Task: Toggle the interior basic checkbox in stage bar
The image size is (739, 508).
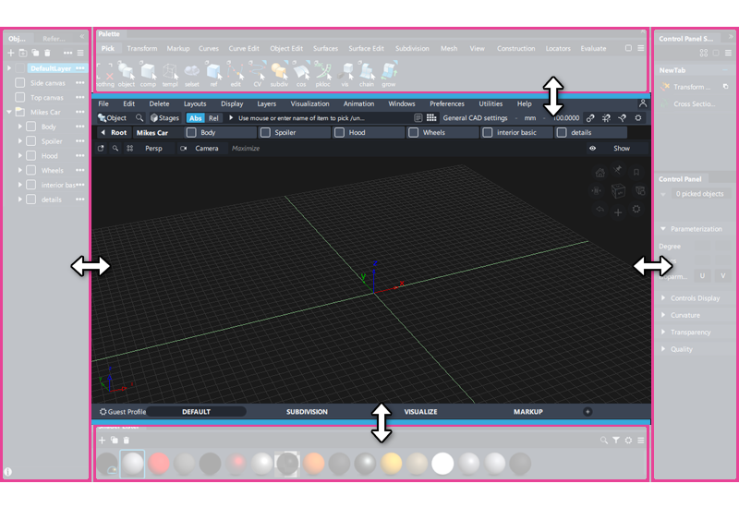Action: 488,133
